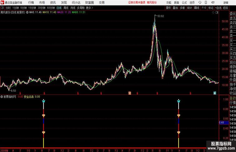
Task: Switch to the 30分钟 period tab
Action: point(42,8)
